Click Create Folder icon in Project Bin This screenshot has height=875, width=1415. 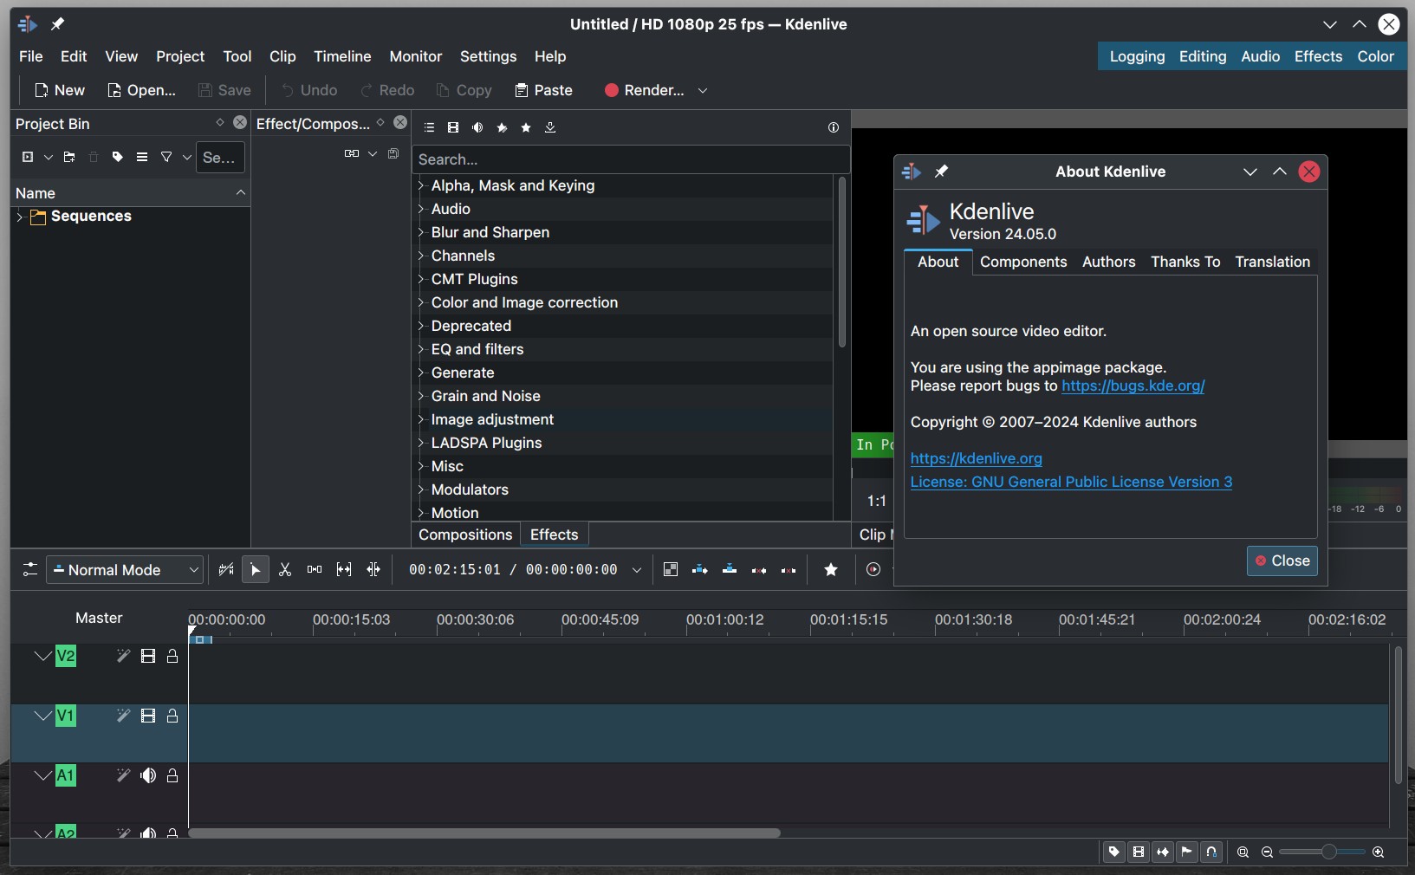pos(69,157)
